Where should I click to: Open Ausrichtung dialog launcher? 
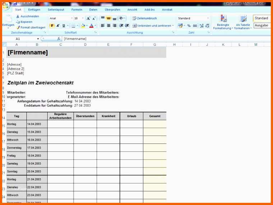point(173,33)
